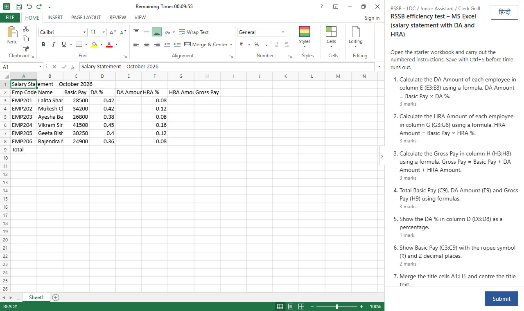Viewport: 524px width, 311px height.
Task: Expand the Merge & Center options arrow
Action: 231,44
